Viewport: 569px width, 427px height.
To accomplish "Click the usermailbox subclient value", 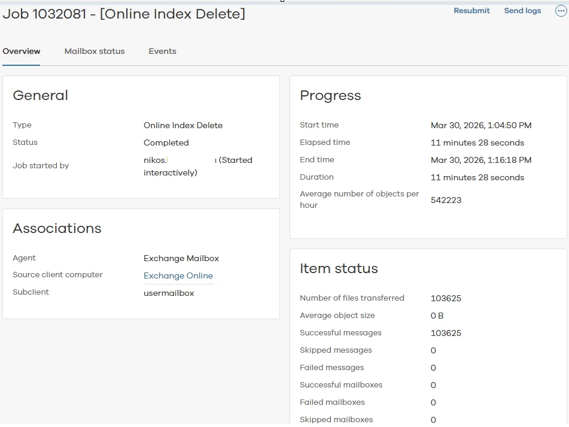I will pos(169,293).
